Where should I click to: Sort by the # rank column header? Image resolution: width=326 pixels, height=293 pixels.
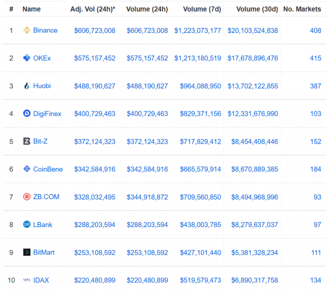point(11,9)
